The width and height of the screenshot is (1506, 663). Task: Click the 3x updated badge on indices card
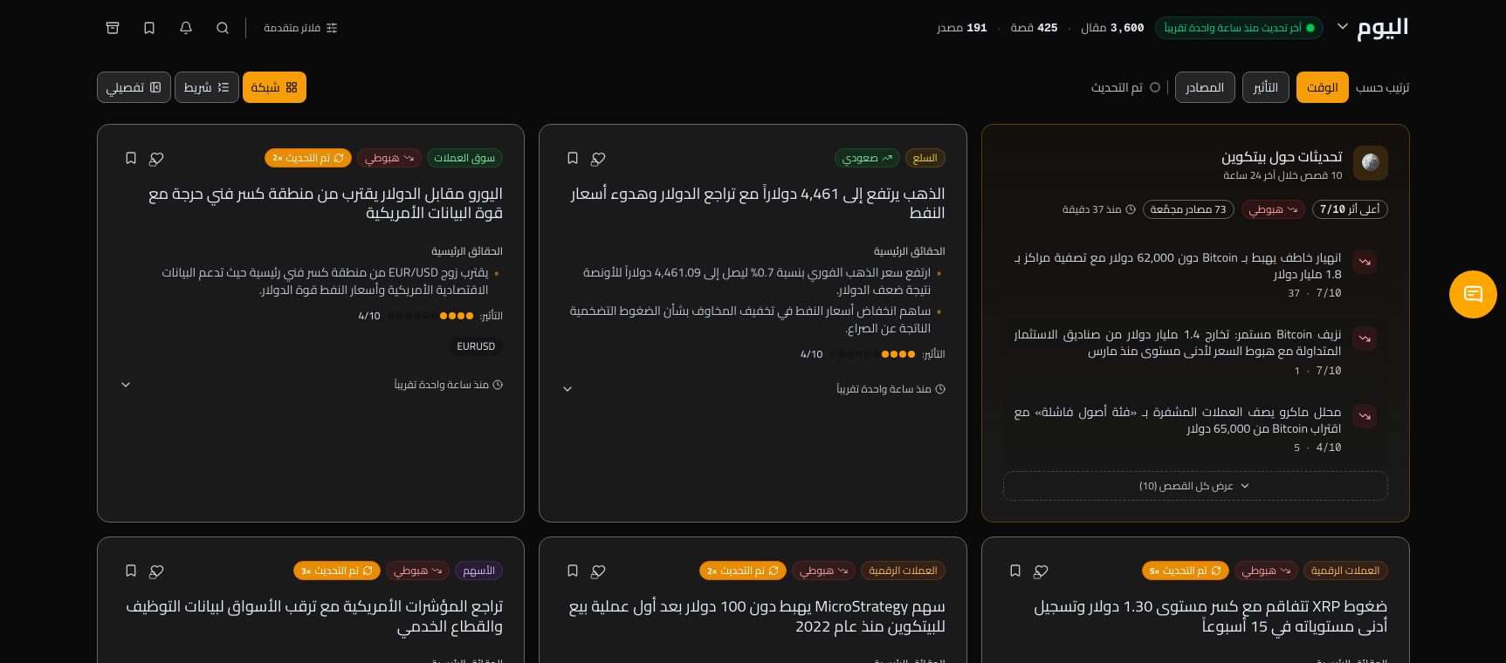pos(337,571)
